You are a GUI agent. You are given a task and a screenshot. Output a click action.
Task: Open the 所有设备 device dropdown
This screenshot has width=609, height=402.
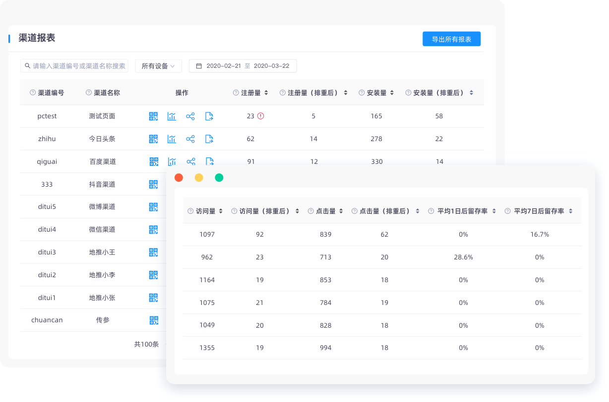[158, 66]
